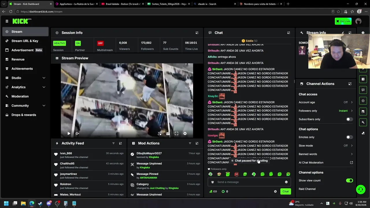Open Account age options

326,102
